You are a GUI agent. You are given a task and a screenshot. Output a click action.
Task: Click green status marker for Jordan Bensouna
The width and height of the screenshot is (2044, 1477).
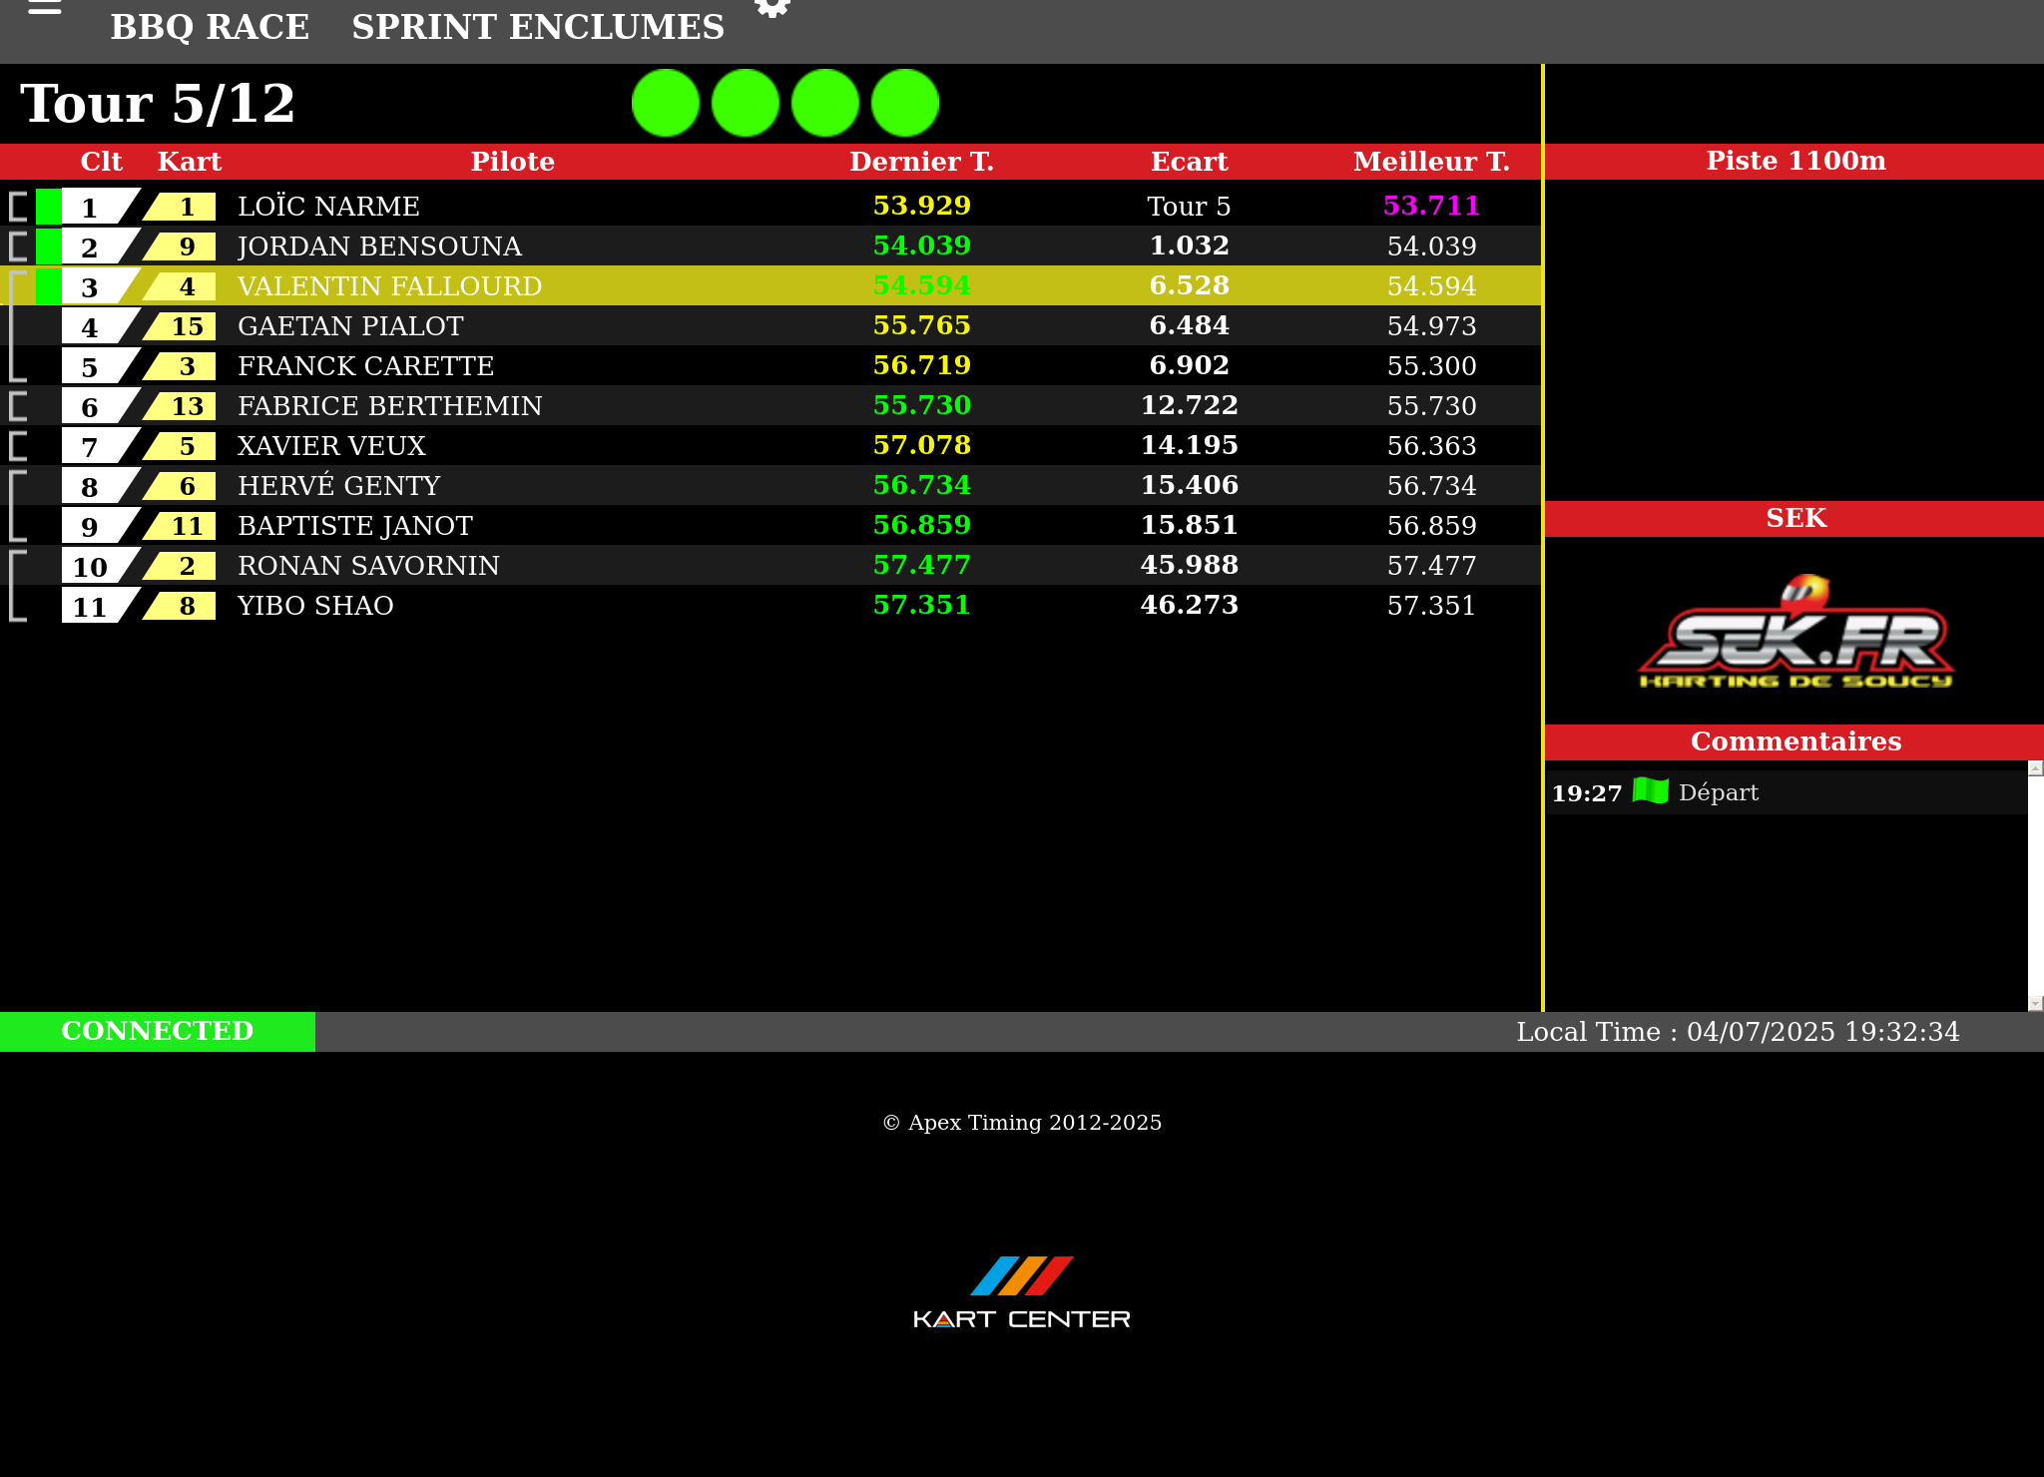(x=48, y=246)
